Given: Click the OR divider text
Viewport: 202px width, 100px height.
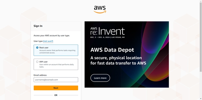Looking at the screenshot, I should coord(56,95).
